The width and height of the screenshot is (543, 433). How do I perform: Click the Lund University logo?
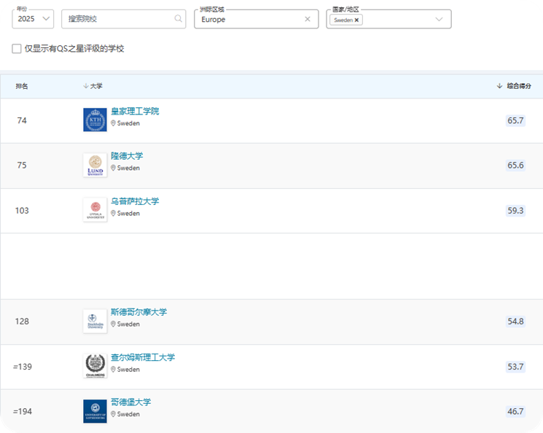tap(95, 165)
